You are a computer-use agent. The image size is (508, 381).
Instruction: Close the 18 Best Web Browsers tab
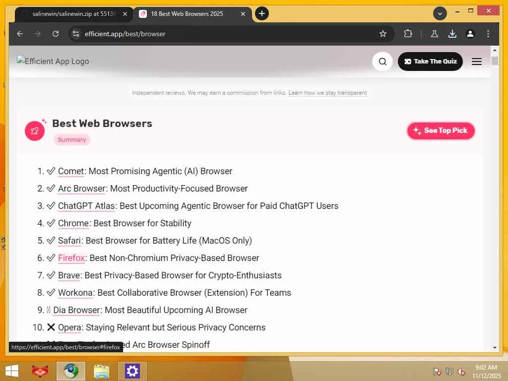(243, 14)
